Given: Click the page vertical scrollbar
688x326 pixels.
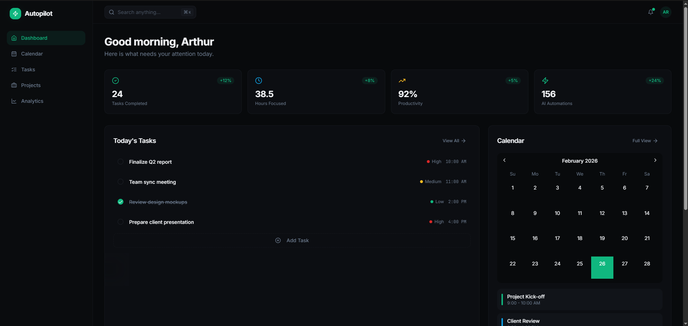Looking at the screenshot, I should click(685, 107).
